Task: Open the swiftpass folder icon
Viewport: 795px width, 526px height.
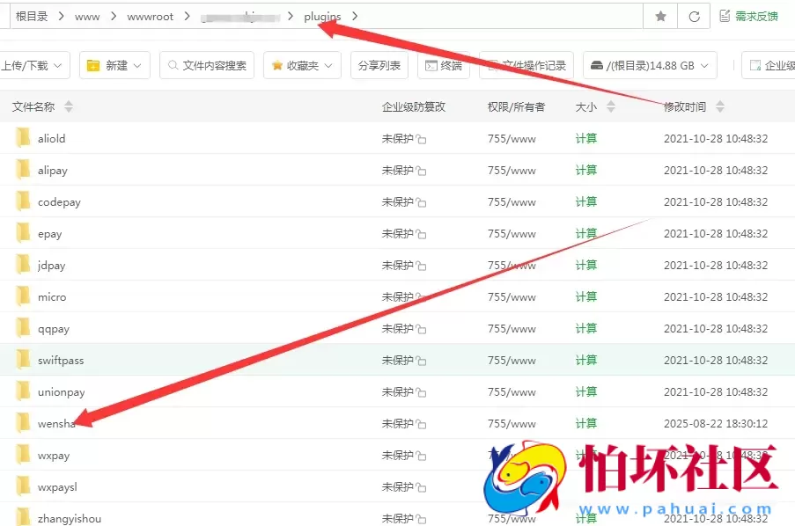Action: [22, 360]
